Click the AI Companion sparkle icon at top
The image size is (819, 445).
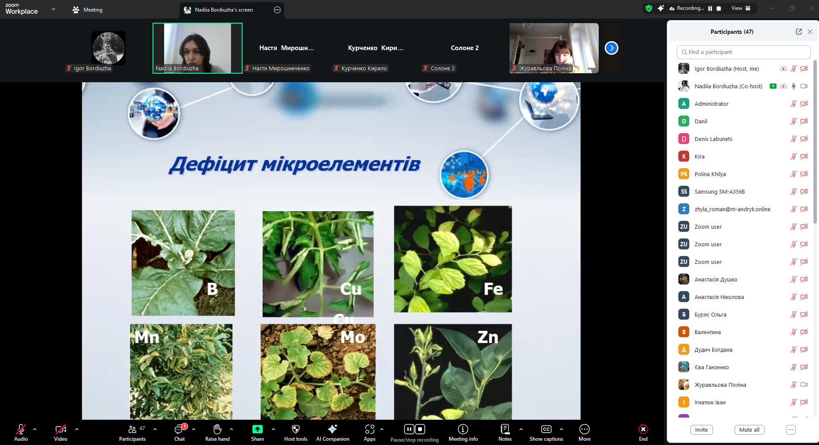(660, 8)
